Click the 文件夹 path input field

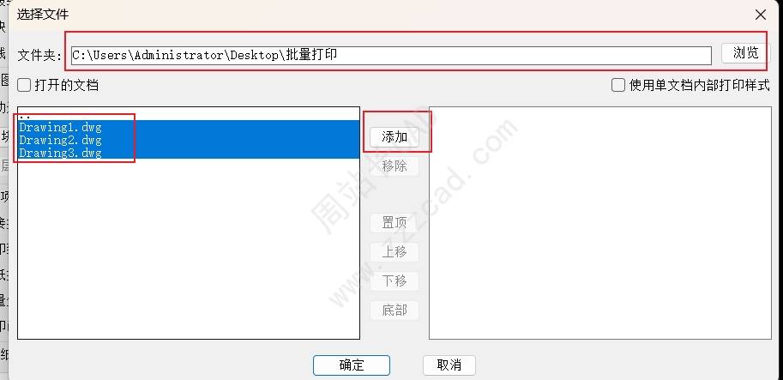[391, 56]
